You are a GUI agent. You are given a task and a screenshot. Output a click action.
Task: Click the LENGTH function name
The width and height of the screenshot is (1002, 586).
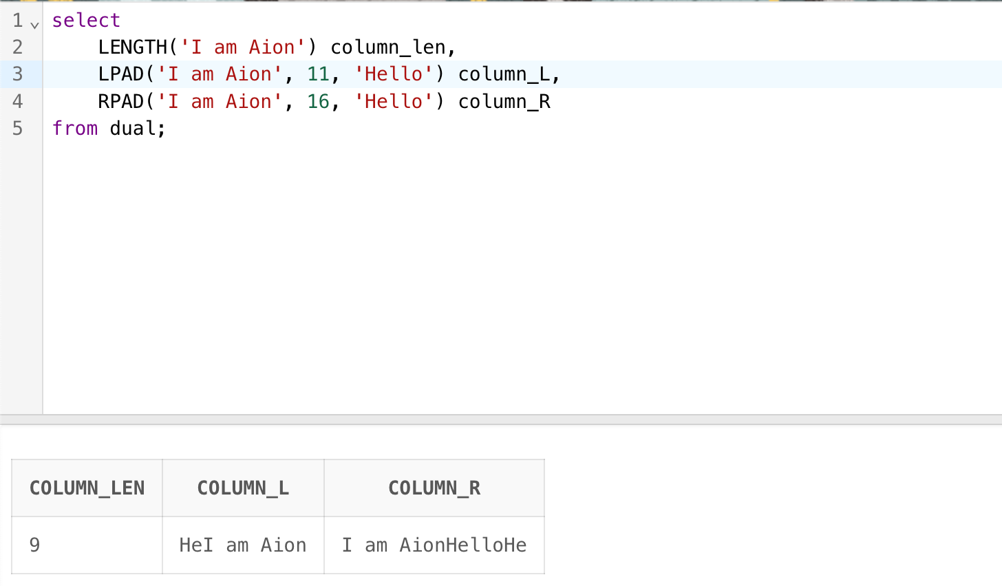tap(133, 47)
